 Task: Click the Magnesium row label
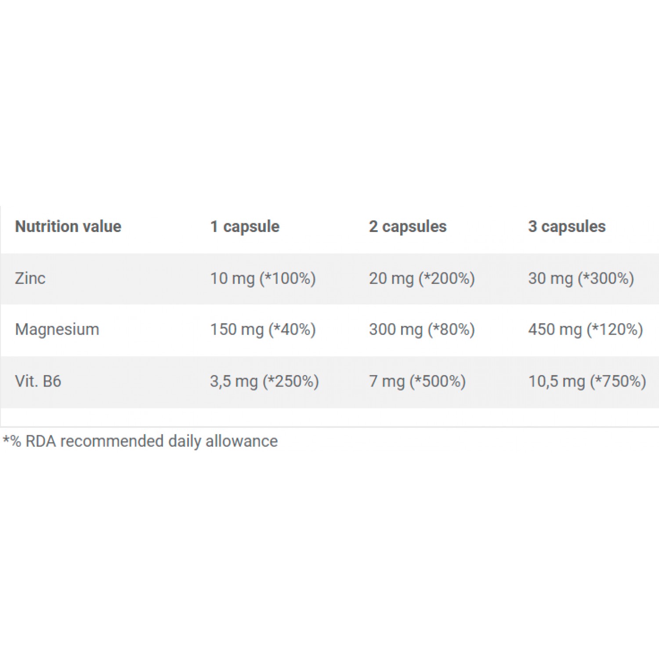(x=57, y=329)
